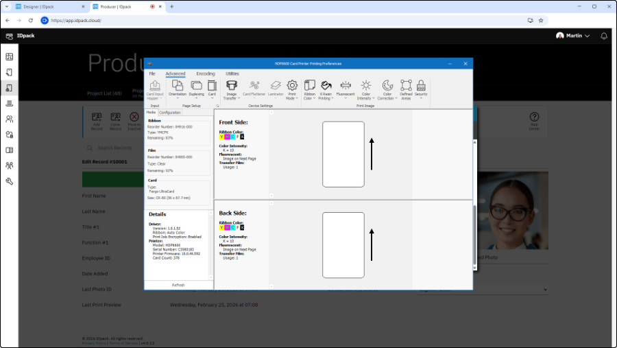Select the K Resin Printing tool
The height and width of the screenshot is (348, 617).
coord(326,86)
